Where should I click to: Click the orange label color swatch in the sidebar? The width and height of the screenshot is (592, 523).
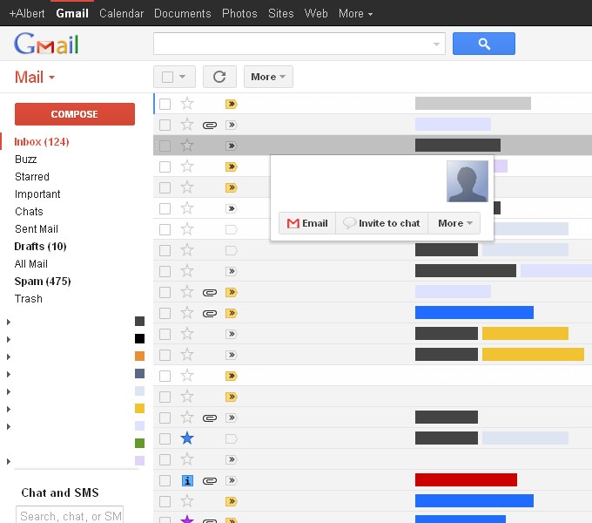point(139,356)
